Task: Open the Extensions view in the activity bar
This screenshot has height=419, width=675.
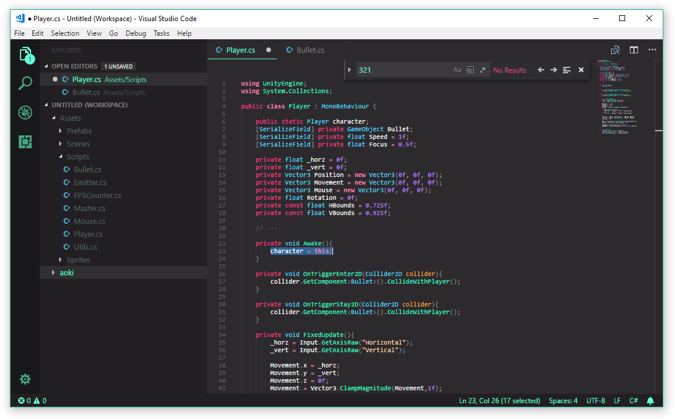Action: 25,142
